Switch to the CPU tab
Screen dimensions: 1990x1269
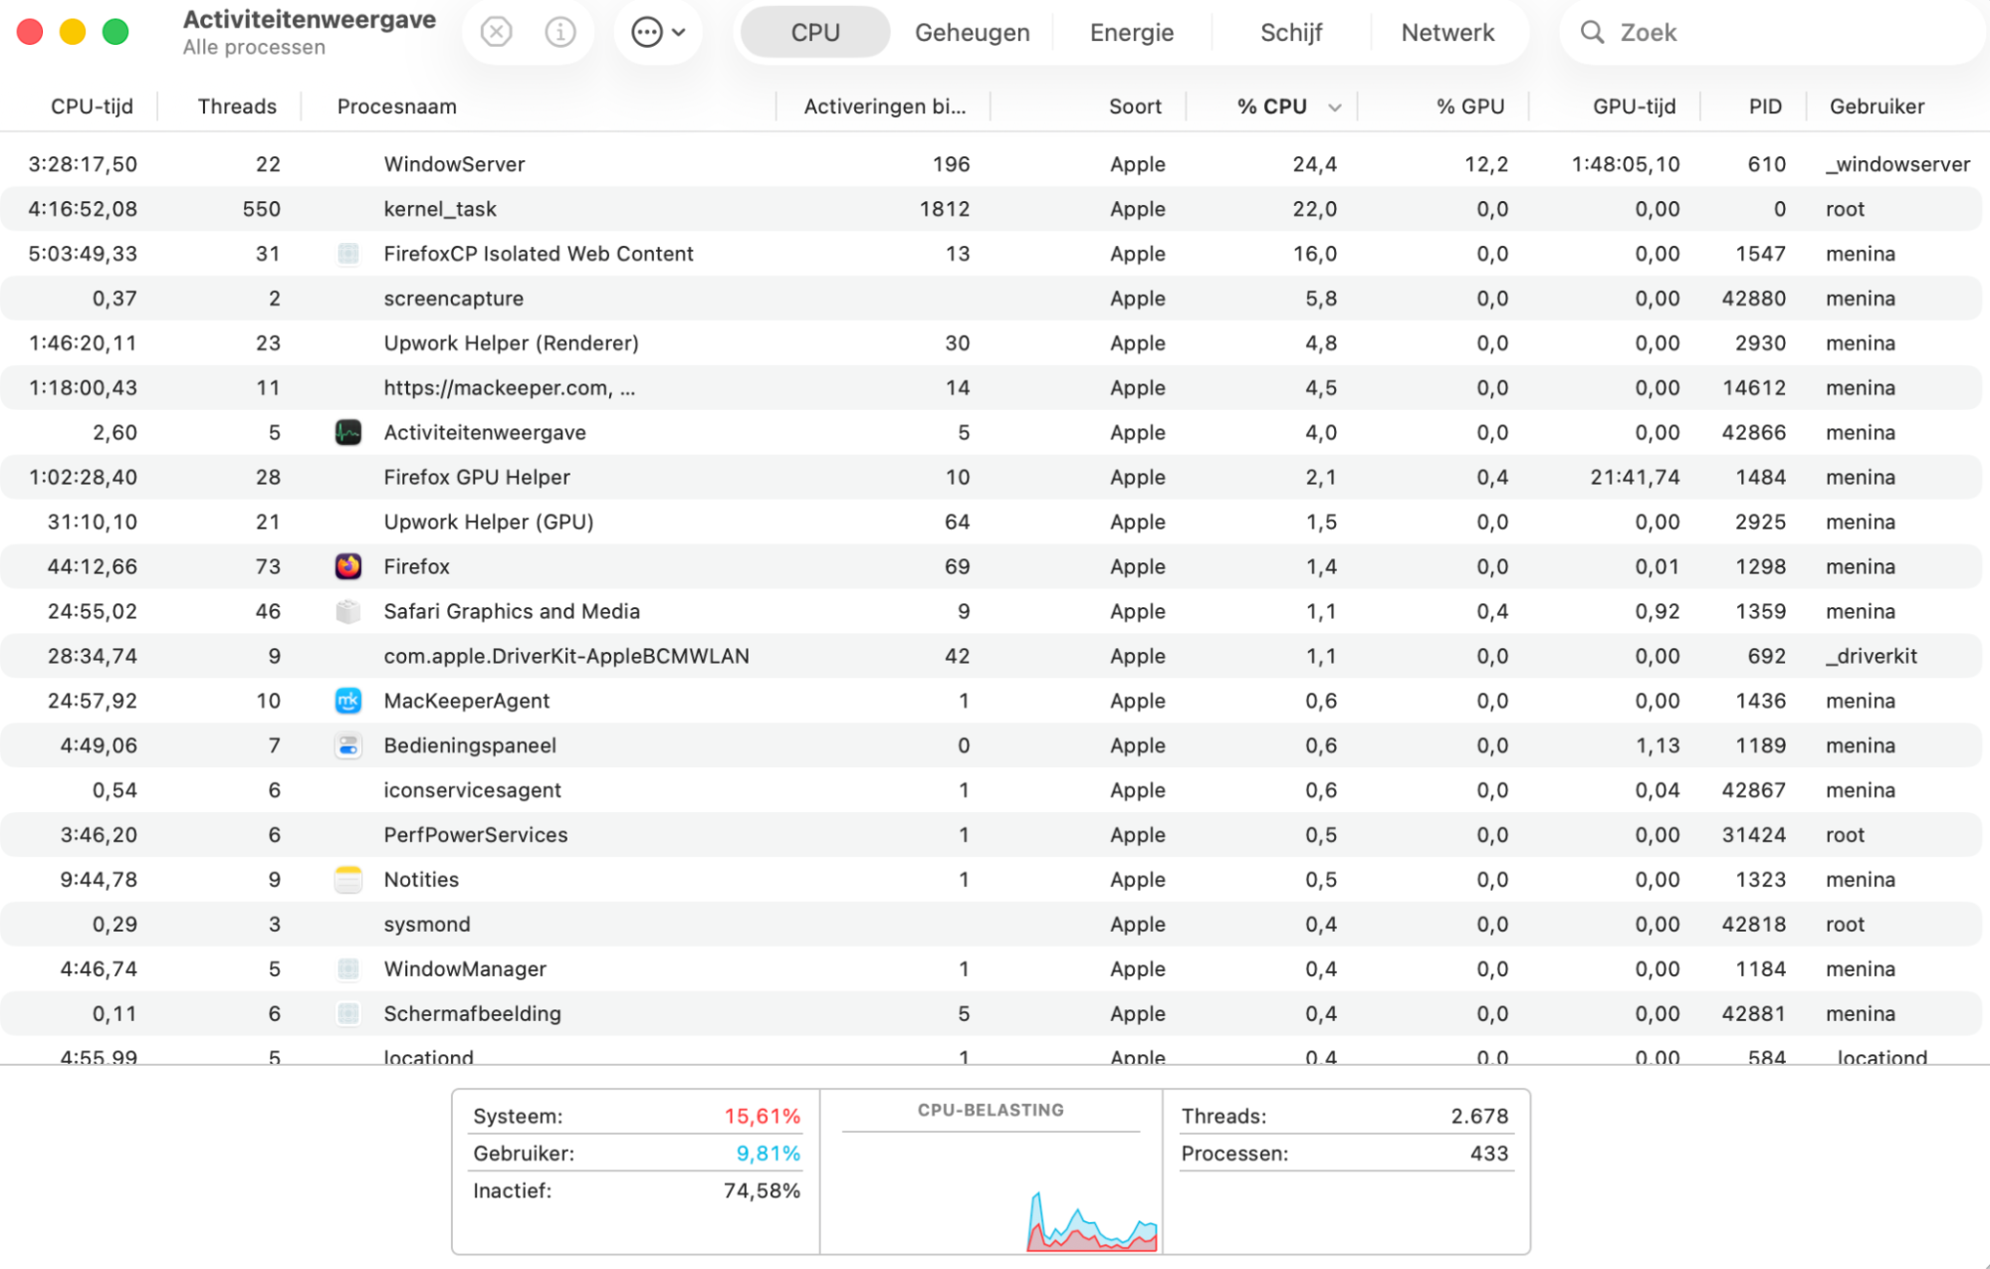[x=815, y=32]
